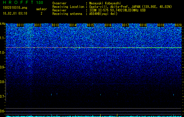
Task: Click the 0318 time marker
Action: tap(143, 25)
